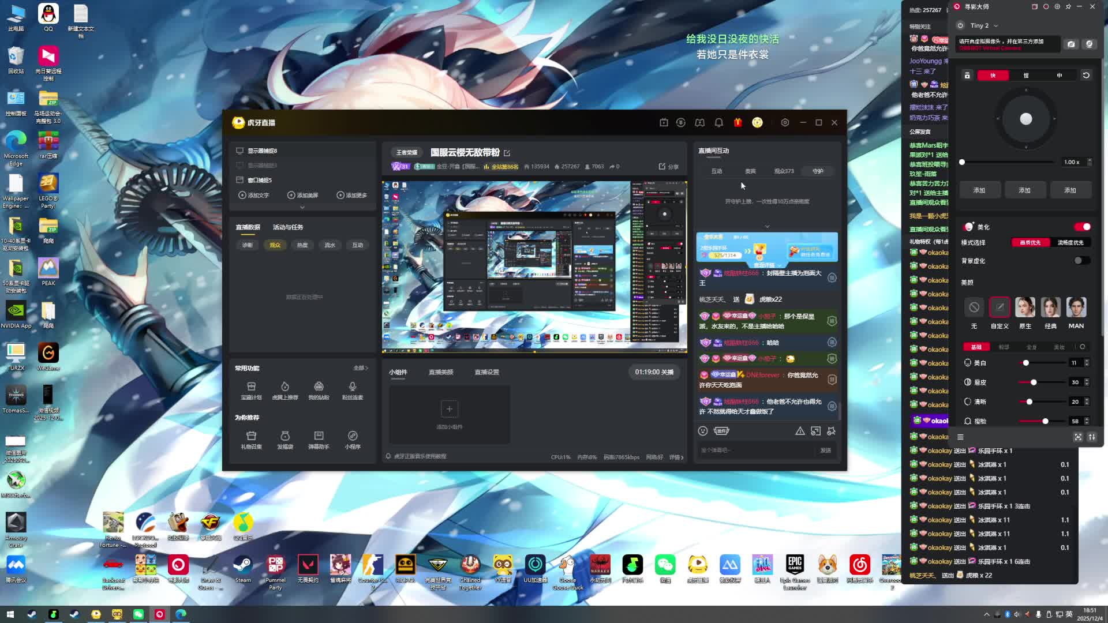Enable the 背景虚化 background blur toggle
This screenshot has height=623, width=1108.
(x=1081, y=261)
